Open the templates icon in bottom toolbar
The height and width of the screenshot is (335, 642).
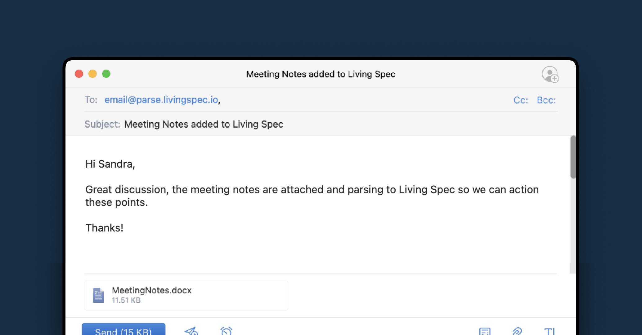click(x=485, y=331)
